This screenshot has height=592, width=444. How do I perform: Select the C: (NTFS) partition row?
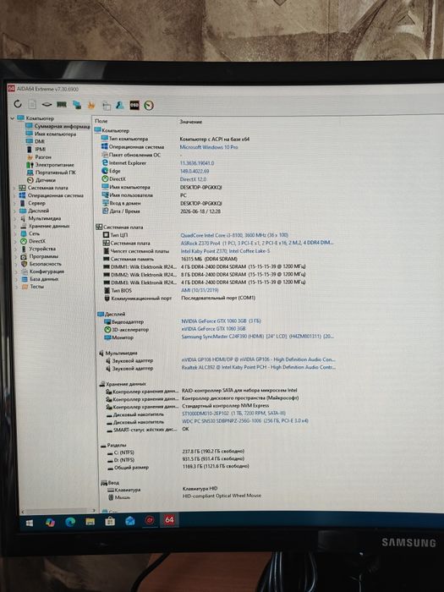tap(176, 452)
